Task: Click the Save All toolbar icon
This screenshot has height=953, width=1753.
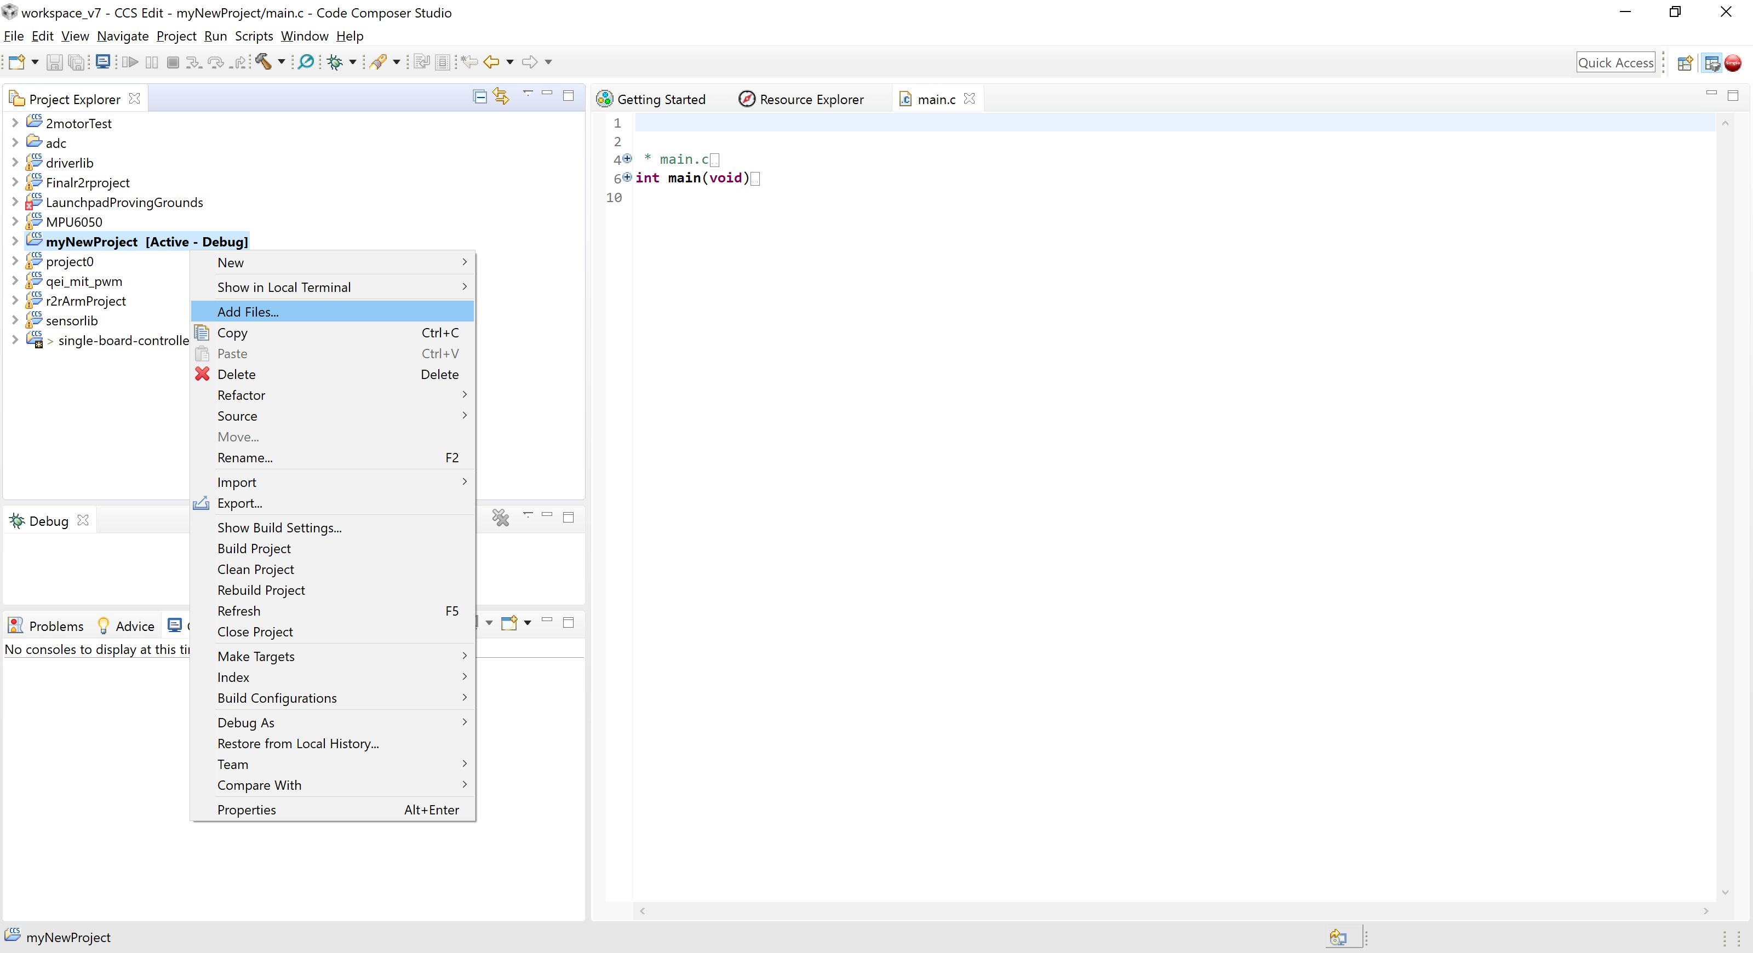Action: tap(77, 62)
